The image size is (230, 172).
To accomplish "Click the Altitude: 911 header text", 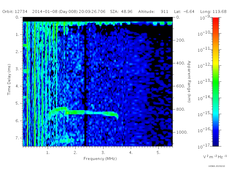I will (153, 11).
